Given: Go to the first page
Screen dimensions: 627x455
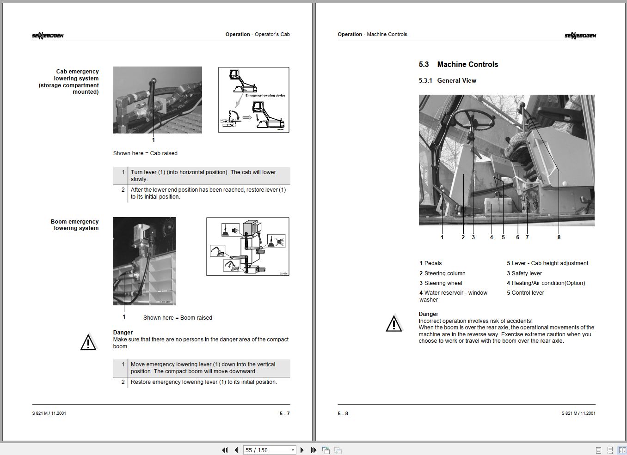Looking at the screenshot, I should [225, 450].
